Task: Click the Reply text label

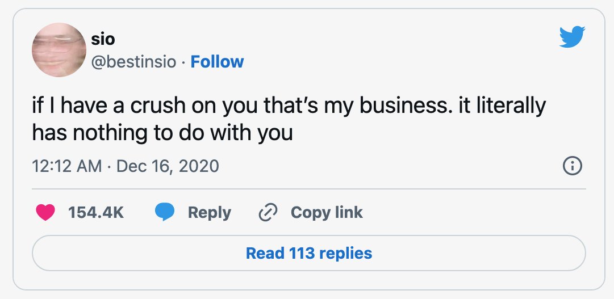Action: [210, 213]
